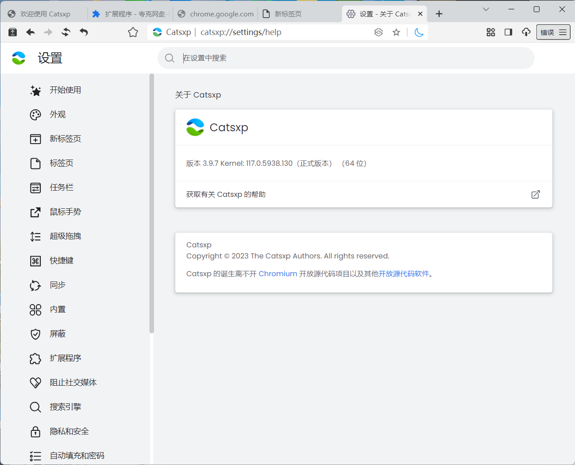Click 获取有关 Catsxp 的帮助 row
575x465 pixels.
click(x=364, y=194)
